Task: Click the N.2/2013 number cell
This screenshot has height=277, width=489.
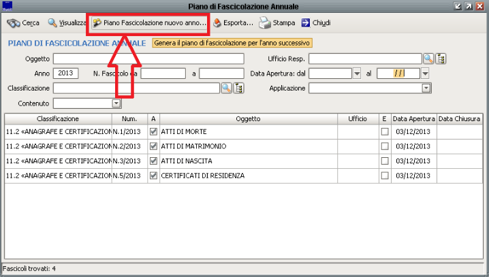Action: [129, 146]
